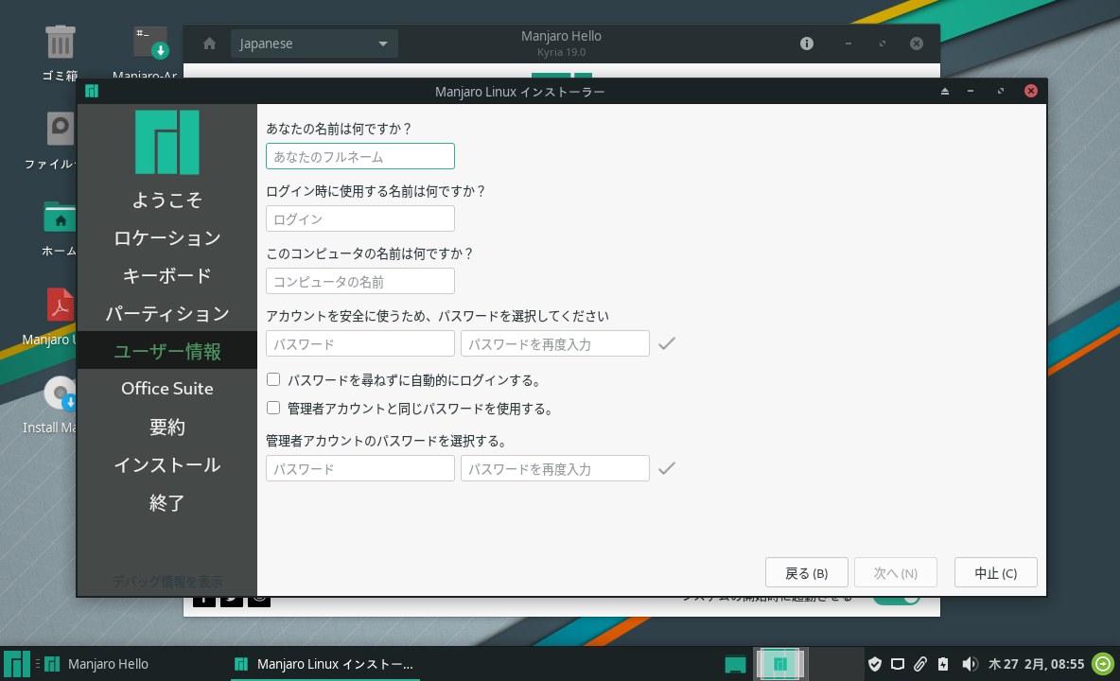Select ようこそ step in sidebar

167,200
